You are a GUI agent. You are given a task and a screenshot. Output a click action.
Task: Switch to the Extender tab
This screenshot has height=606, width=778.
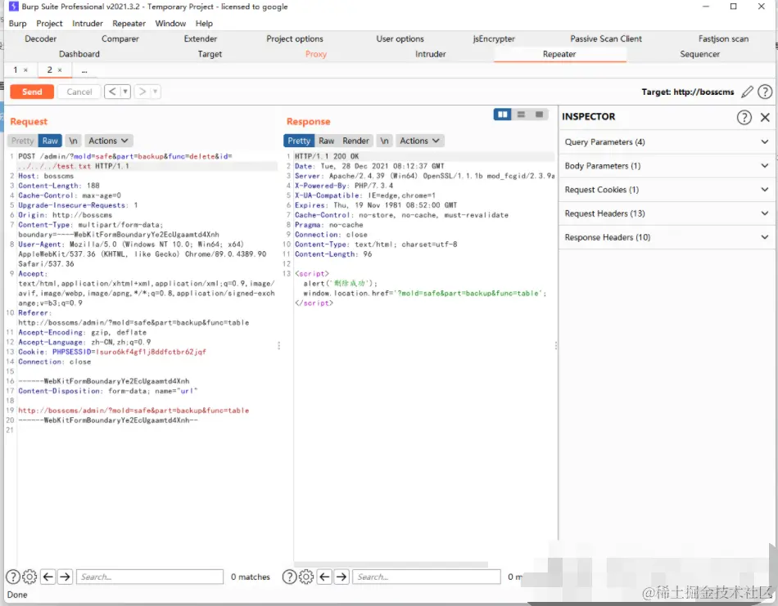pyautogui.click(x=201, y=38)
